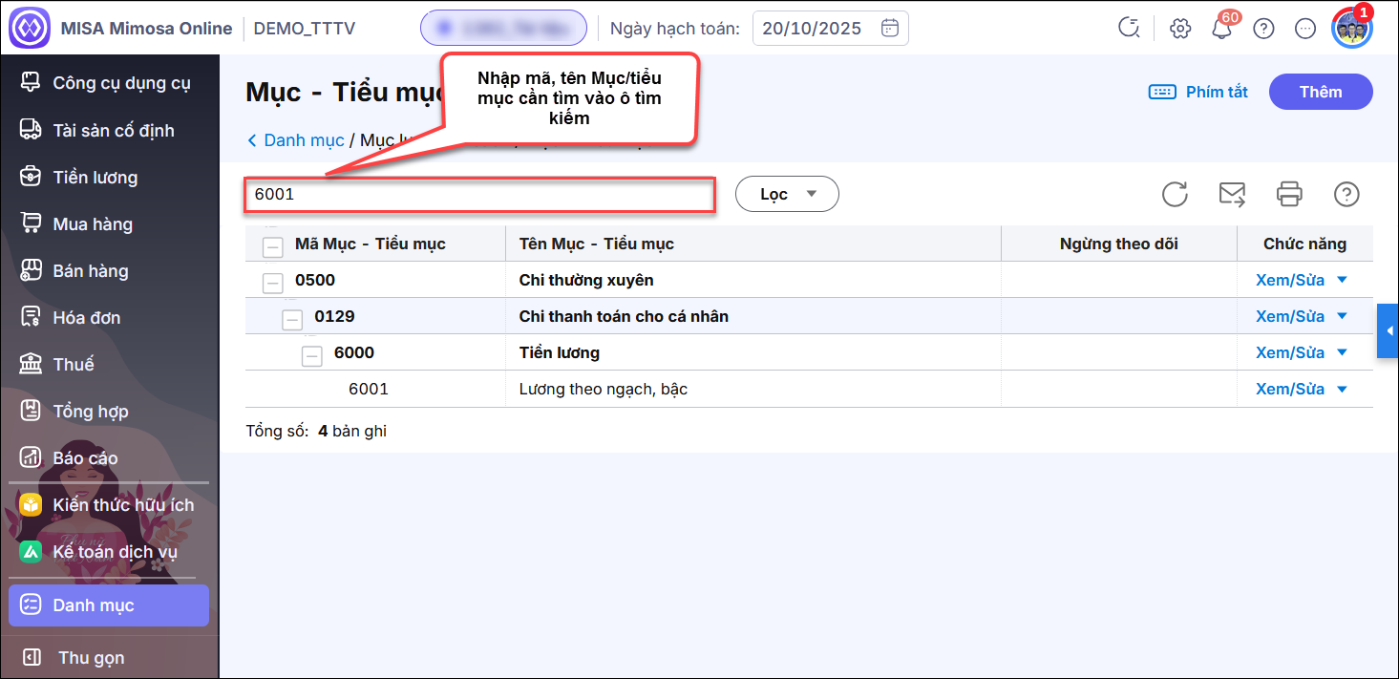Open the help icon above the table
This screenshot has width=1399, height=679.
[1346, 194]
